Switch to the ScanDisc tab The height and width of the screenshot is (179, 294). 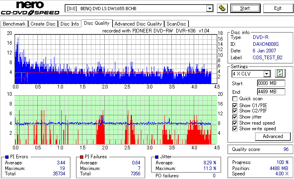pos(176,24)
